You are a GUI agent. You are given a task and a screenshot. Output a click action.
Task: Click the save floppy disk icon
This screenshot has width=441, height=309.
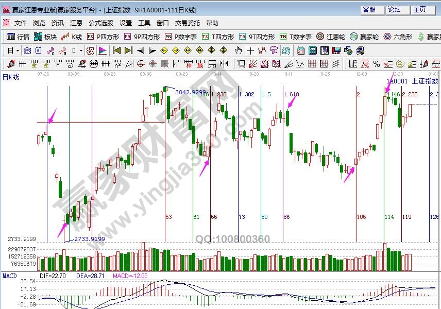click(x=336, y=50)
